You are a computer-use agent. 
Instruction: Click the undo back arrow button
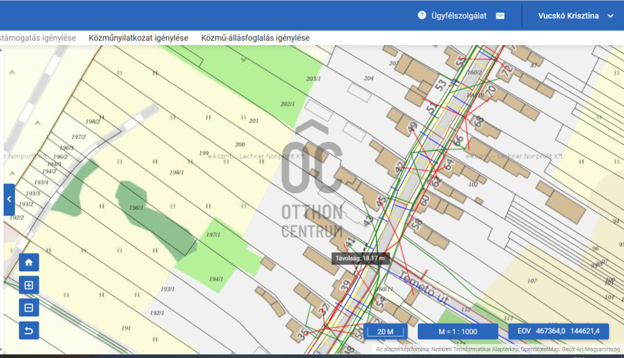pyautogui.click(x=29, y=330)
